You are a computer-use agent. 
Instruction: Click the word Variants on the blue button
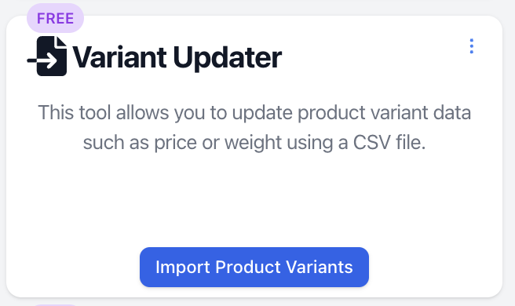pyautogui.click(x=320, y=267)
